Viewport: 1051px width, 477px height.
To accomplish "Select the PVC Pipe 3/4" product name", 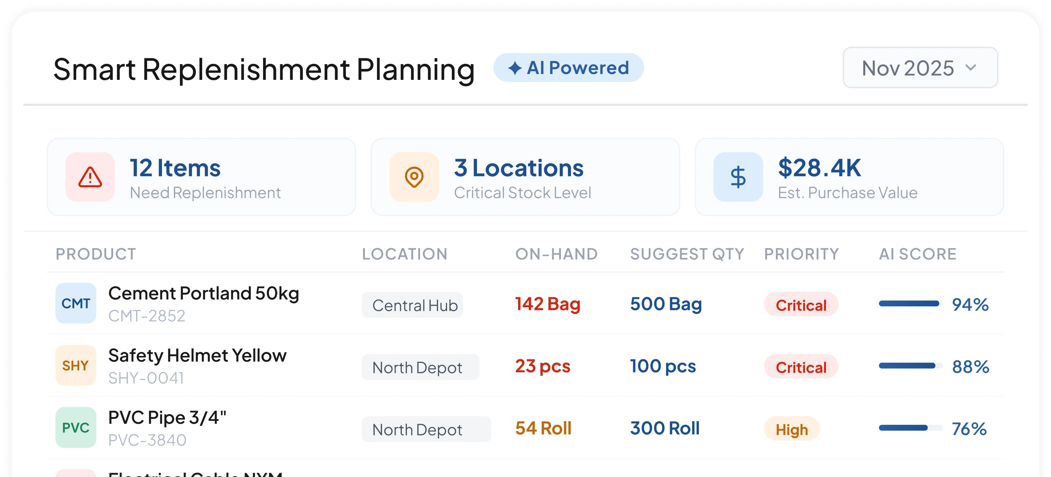I will coord(167,418).
